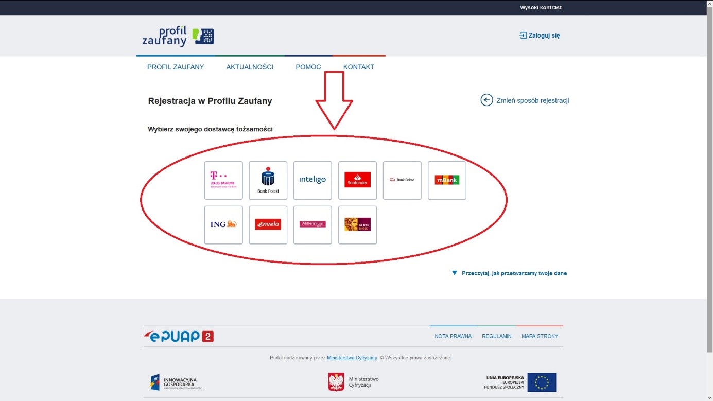Click the Rejestracja w Profilu Zaufany heading
713x401 pixels.
[210, 101]
